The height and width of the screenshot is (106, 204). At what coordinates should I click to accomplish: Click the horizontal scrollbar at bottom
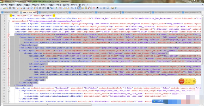click(48, 104)
